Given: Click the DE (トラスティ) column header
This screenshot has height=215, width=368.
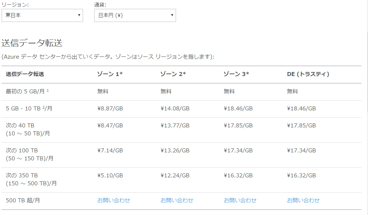Looking at the screenshot, I should pyautogui.click(x=308, y=74).
